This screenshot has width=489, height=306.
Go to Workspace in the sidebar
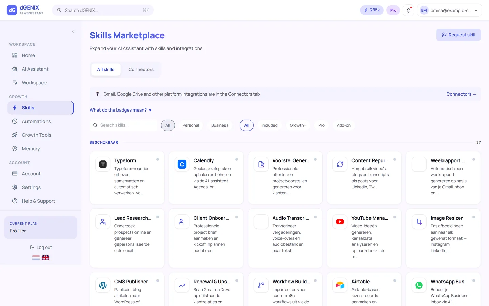click(41, 83)
